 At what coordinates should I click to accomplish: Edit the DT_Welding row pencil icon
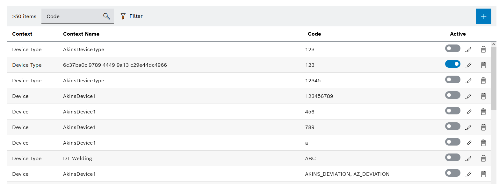[x=468, y=159]
